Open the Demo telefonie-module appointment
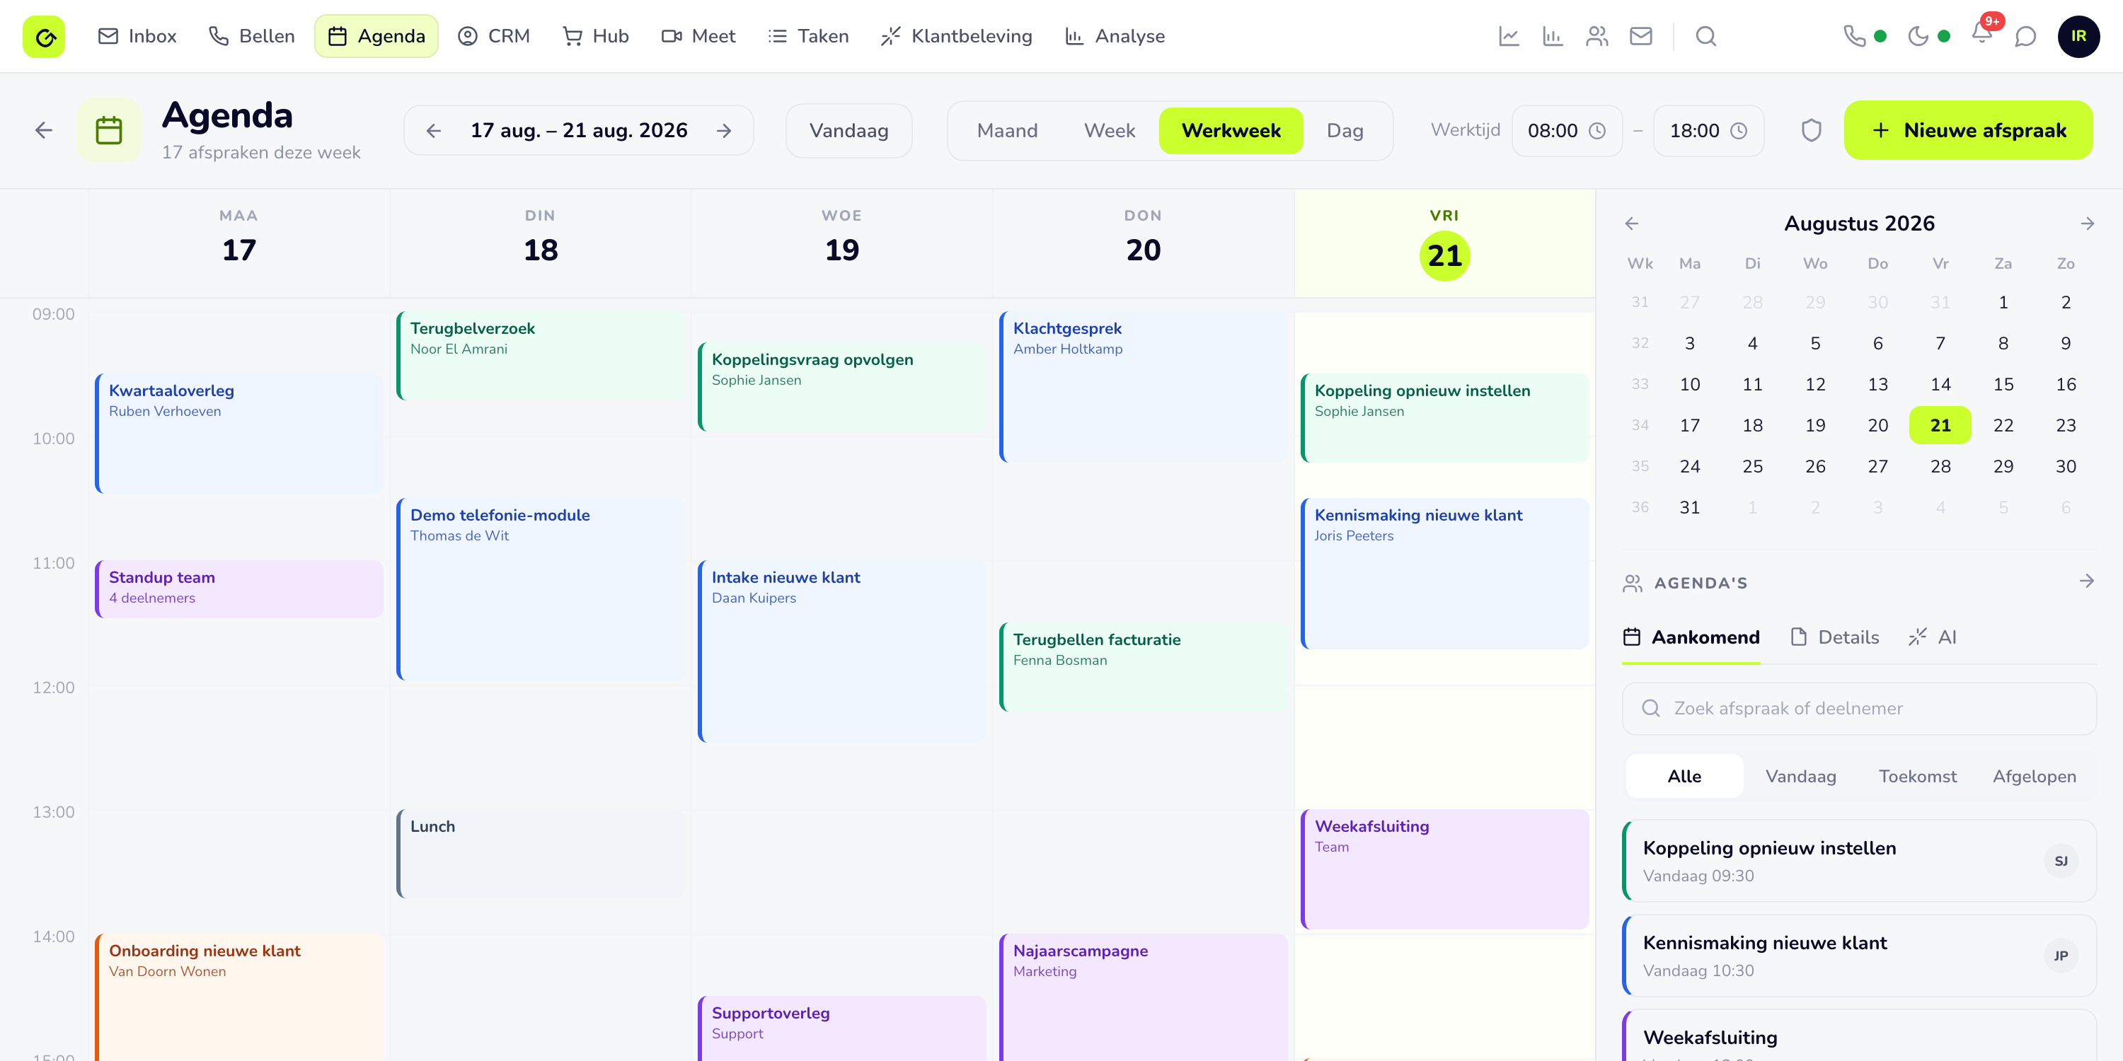The width and height of the screenshot is (2123, 1061). tap(541, 589)
